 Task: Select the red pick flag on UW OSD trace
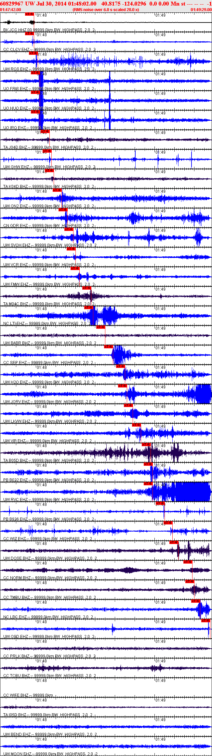pos(205,621)
